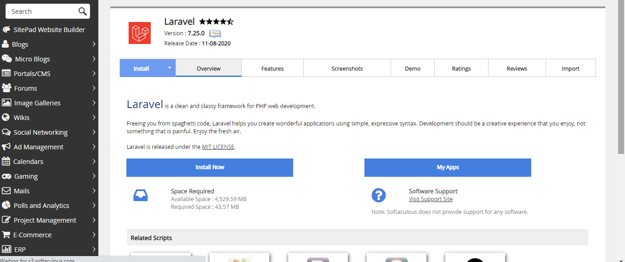Image resolution: width=625 pixels, height=262 pixels.
Task: Click the Micro Blogs chat bubbles icon
Action: pos(7,59)
